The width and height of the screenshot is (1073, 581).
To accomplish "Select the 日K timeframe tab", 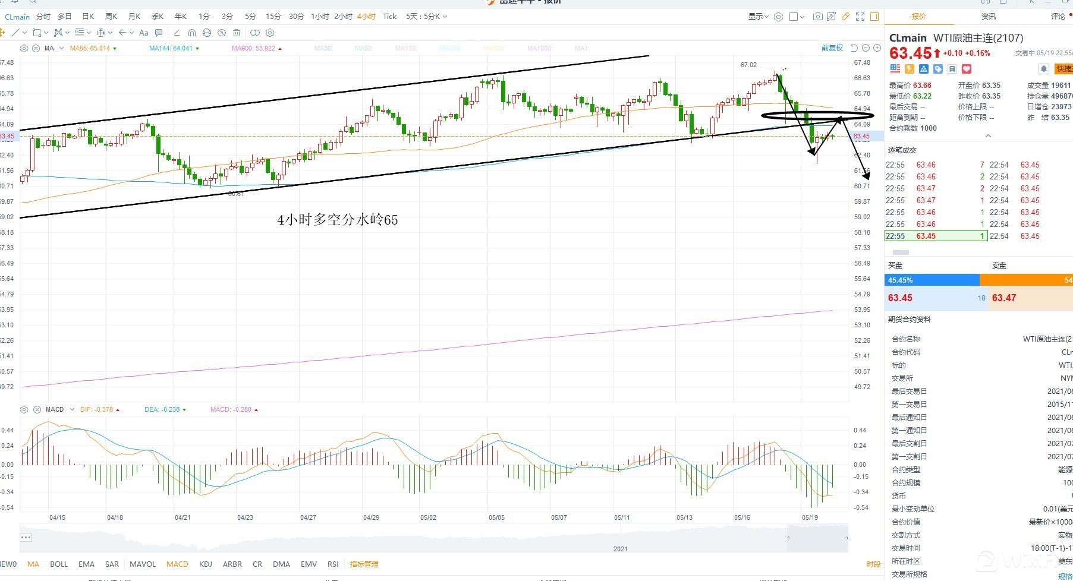I will point(88,17).
